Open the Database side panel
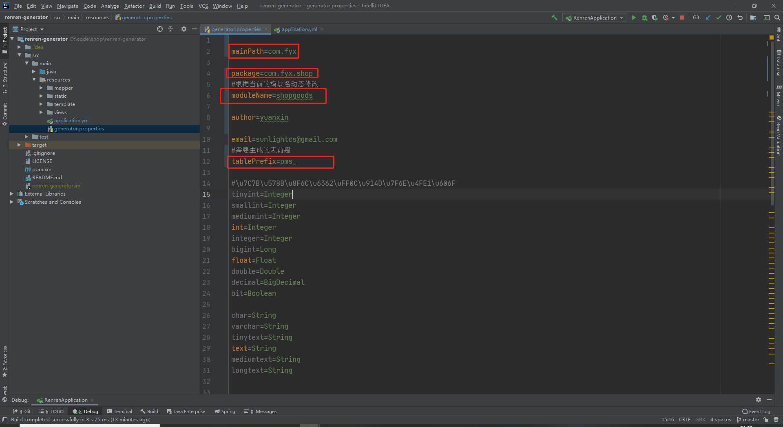The image size is (783, 427). [779, 63]
